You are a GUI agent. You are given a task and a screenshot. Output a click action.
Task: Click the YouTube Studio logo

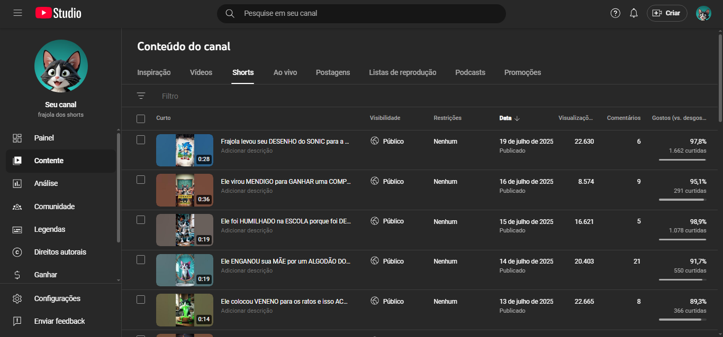(58, 13)
